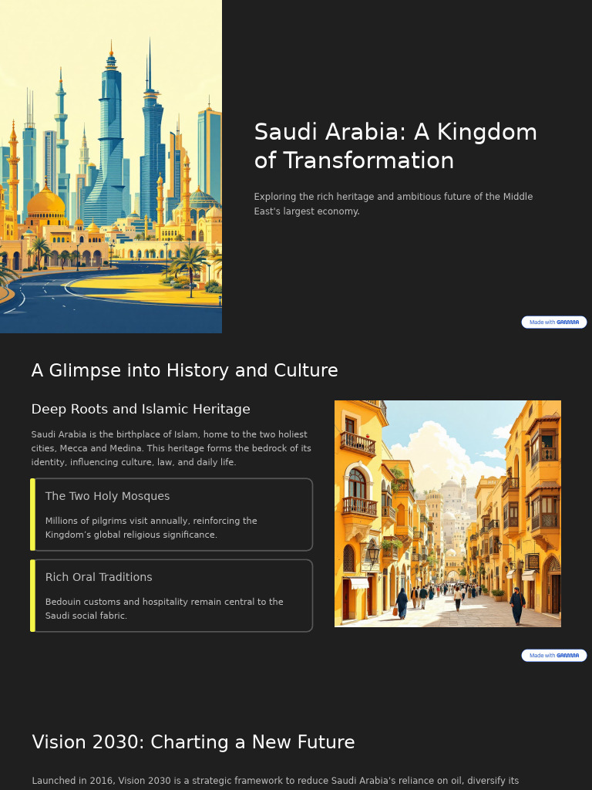Click the paragraph about the birthplace of Islam
This screenshot has width=592, height=790.
coord(171,448)
